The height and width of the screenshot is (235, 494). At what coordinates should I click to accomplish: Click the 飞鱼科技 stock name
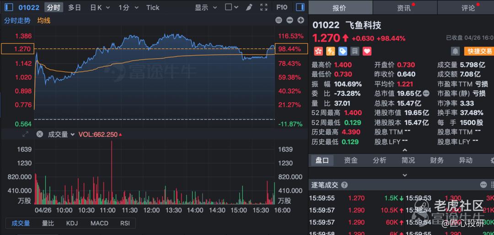[363, 25]
